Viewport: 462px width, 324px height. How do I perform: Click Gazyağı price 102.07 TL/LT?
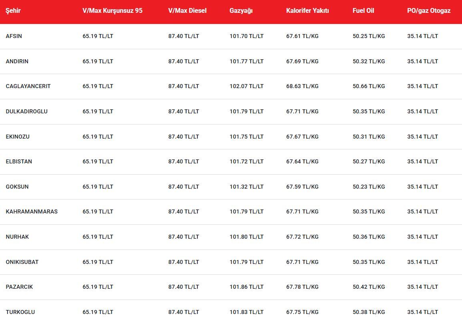click(x=247, y=86)
